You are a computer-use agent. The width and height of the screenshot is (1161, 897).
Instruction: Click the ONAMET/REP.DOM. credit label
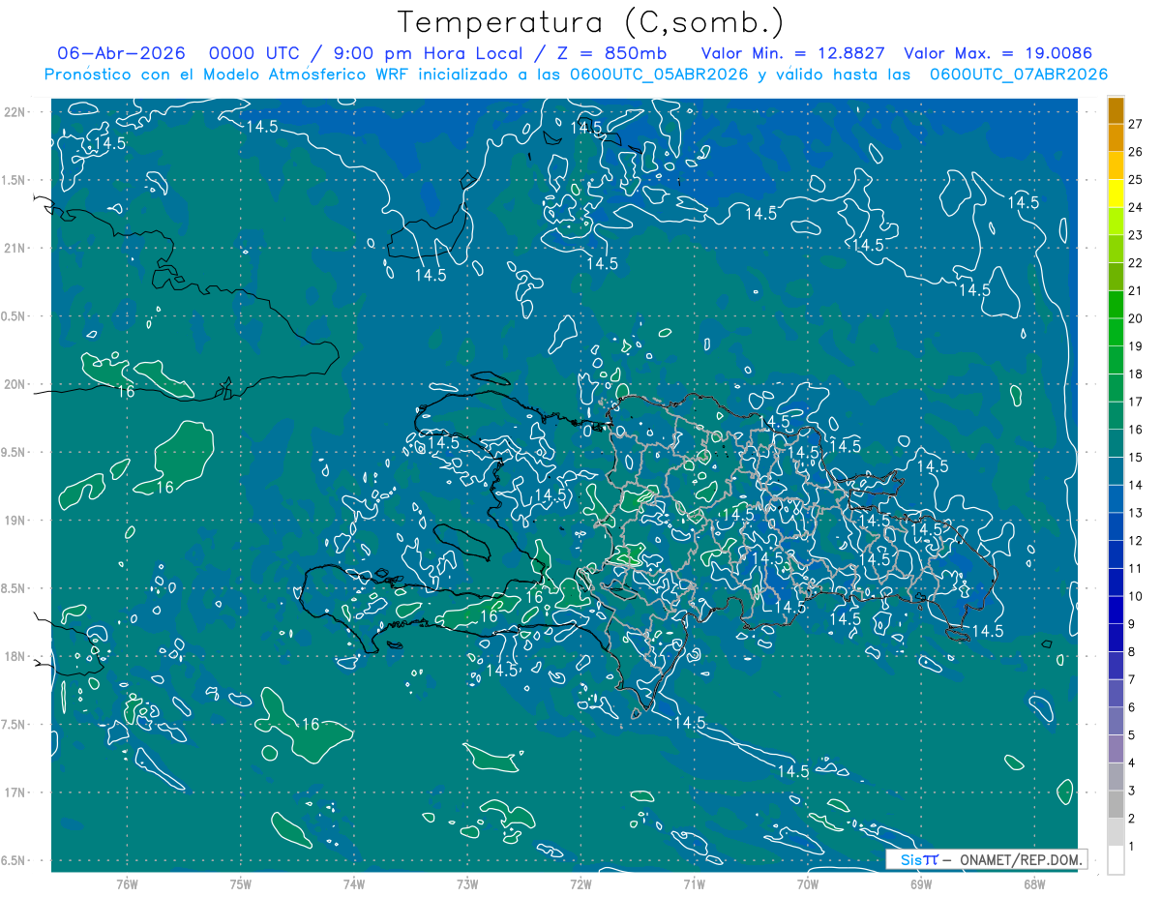[x=1021, y=859]
